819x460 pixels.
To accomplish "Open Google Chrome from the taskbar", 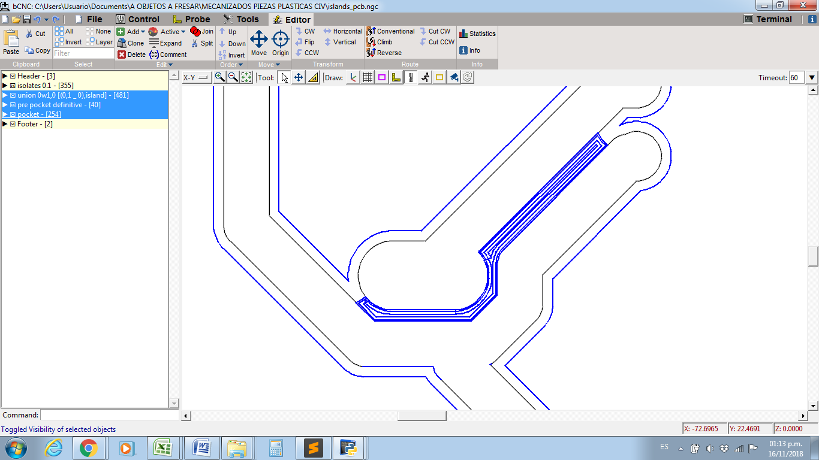I will pos(89,448).
